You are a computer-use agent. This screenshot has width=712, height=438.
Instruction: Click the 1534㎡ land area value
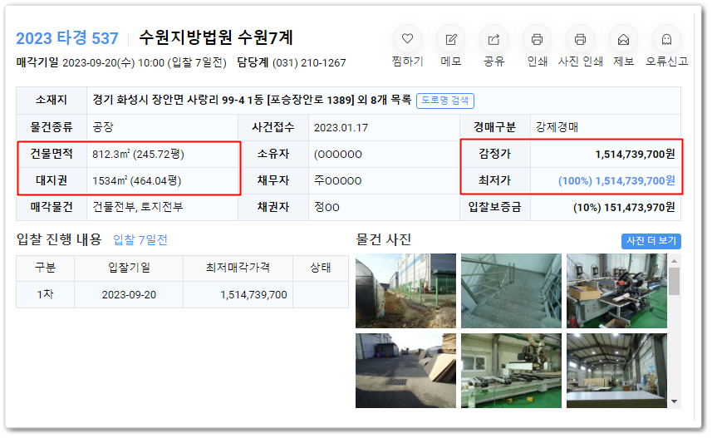137,181
